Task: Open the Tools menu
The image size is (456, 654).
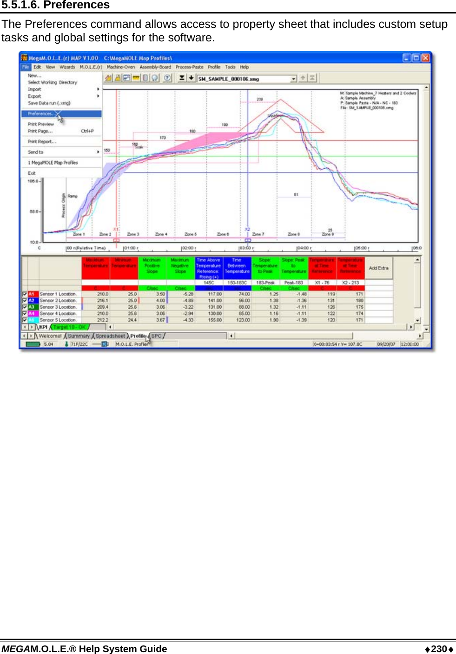Action: 231,67
